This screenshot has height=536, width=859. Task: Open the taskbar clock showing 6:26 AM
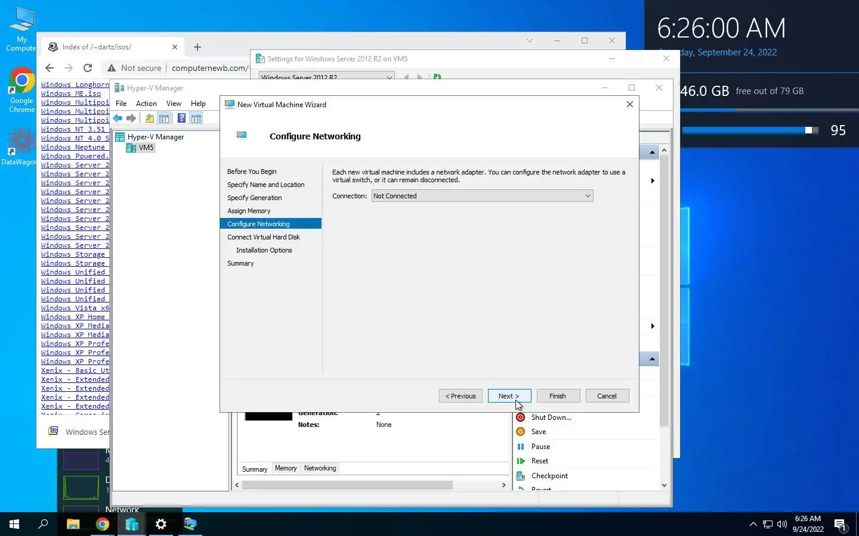[x=808, y=524]
